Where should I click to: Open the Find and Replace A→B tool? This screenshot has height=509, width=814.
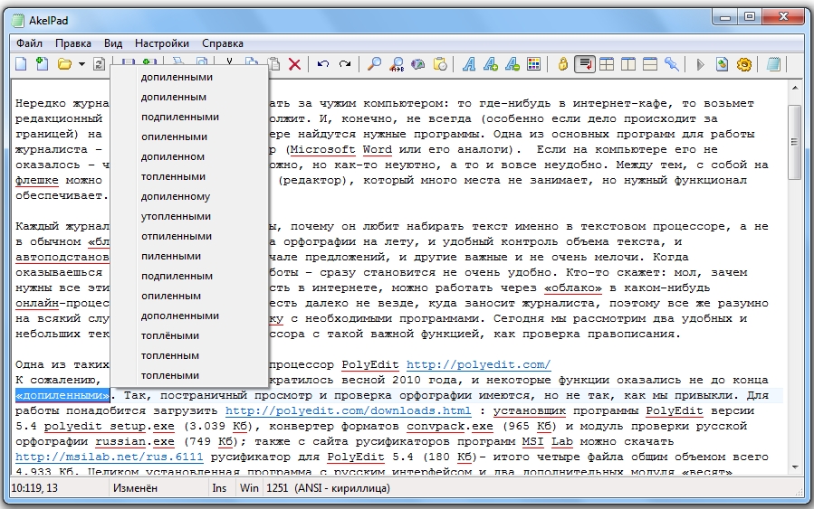click(x=397, y=64)
